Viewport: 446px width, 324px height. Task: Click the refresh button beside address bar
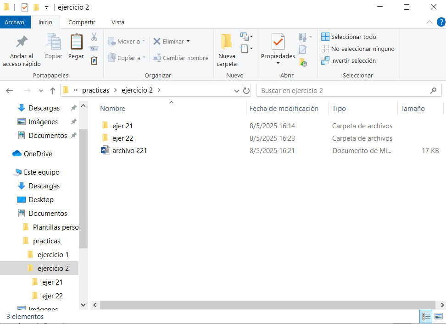(x=246, y=91)
